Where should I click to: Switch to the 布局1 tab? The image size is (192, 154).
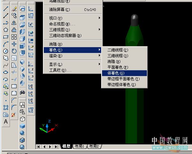(79, 146)
